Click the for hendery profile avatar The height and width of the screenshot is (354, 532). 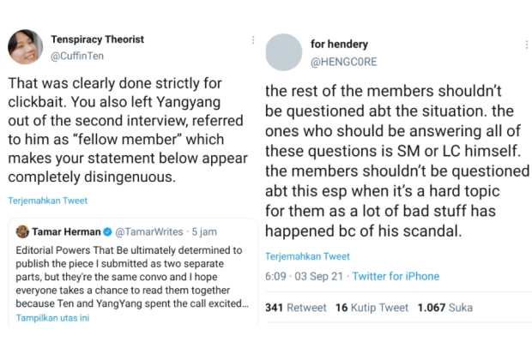pyautogui.click(x=283, y=51)
